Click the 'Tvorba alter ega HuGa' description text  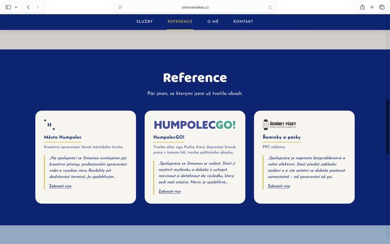[195, 150]
